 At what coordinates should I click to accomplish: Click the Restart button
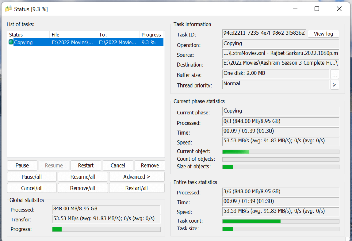[x=86, y=165]
